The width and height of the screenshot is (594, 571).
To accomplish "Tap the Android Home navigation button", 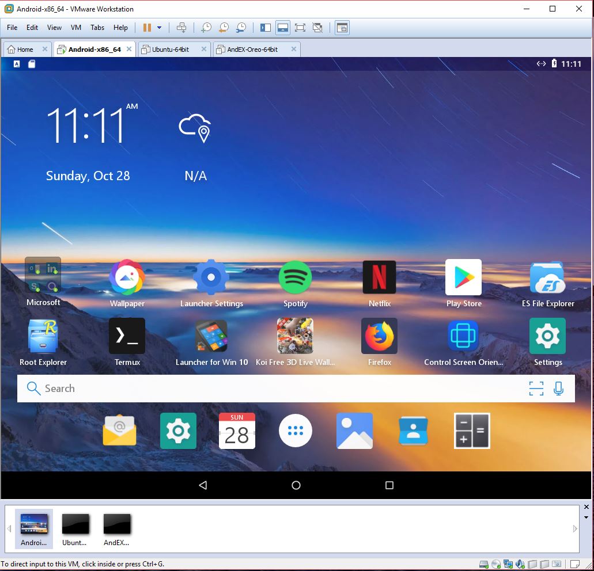I will pyautogui.click(x=296, y=485).
